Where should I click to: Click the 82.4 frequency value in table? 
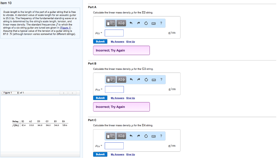[x=24, y=125]
